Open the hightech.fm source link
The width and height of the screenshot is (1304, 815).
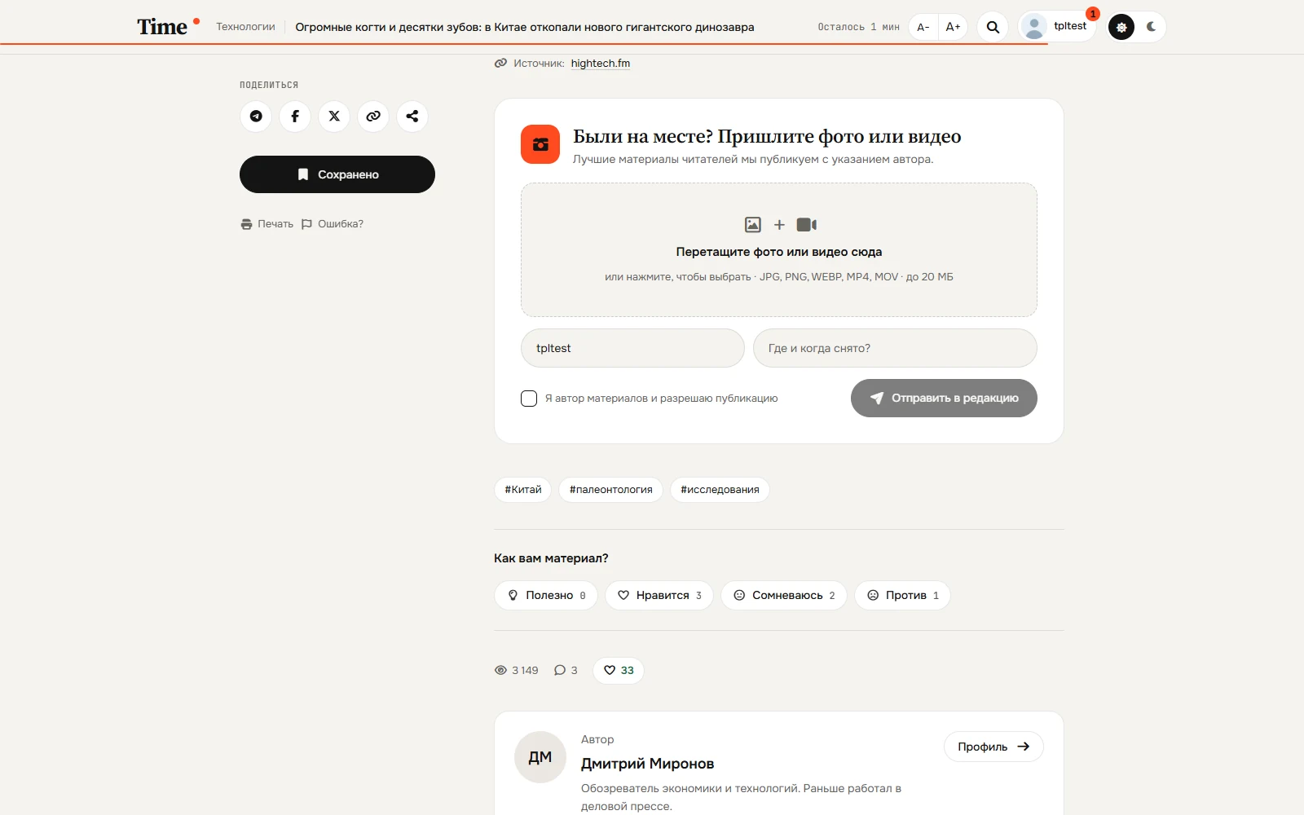tap(601, 64)
